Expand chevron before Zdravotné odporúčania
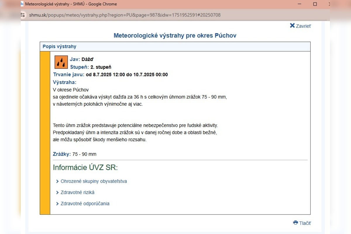Viewport: 351px width, 234px height. tap(57, 204)
